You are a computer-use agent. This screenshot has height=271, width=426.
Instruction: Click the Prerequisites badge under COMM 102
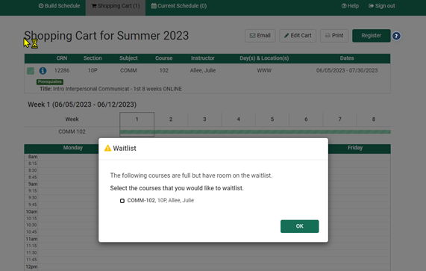click(50, 82)
